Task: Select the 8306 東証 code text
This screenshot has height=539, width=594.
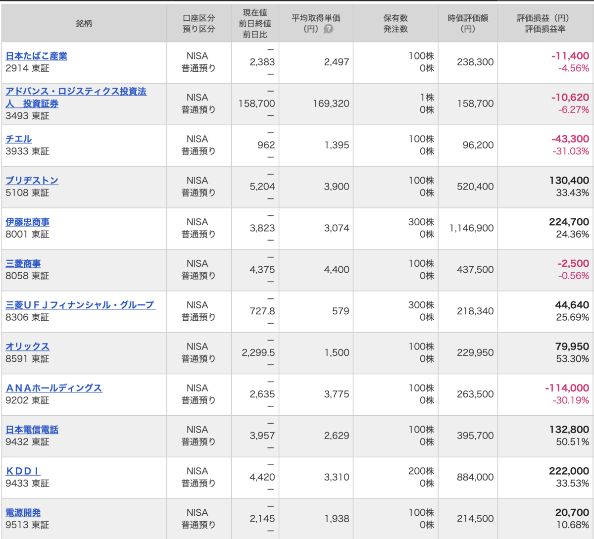Action: 27,317
